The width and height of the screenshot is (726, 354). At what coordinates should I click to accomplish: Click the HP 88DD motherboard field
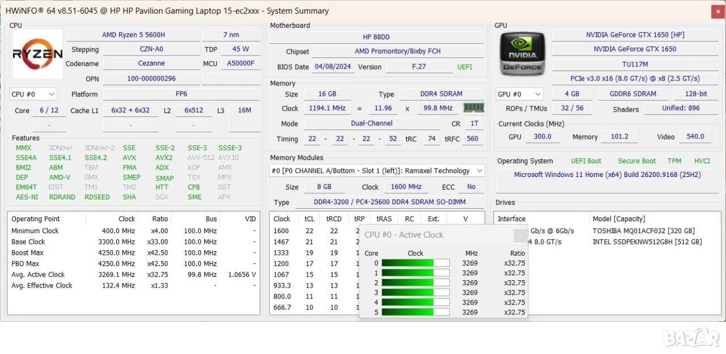click(377, 37)
